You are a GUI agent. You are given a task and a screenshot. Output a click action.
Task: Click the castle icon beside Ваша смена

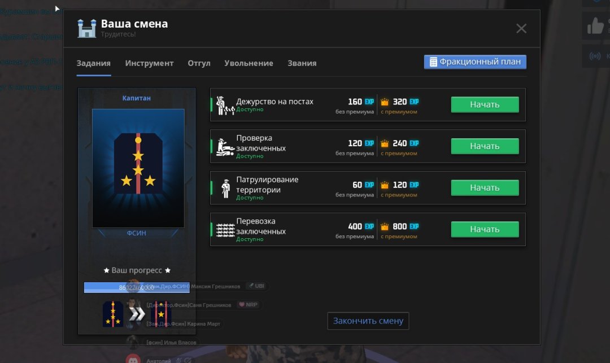point(86,27)
